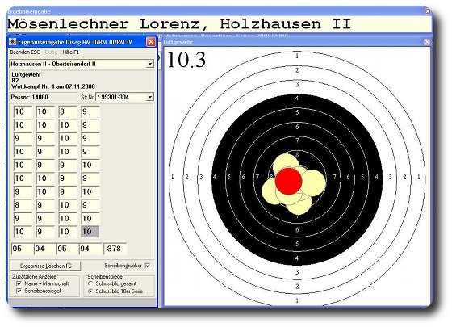This screenshot has height=327, width=452.
Task: Click the Ergebnisse Löschen F6 button
Action: tap(46, 266)
